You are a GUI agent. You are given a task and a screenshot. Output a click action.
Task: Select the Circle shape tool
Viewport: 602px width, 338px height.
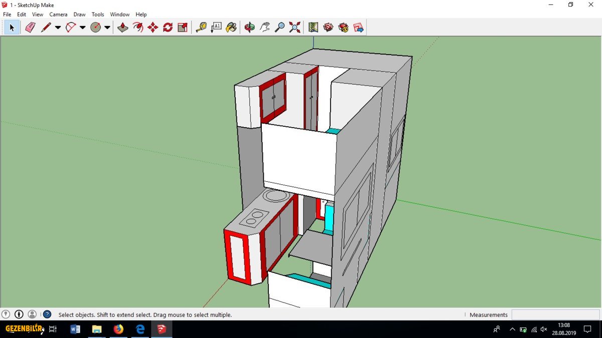click(x=96, y=28)
